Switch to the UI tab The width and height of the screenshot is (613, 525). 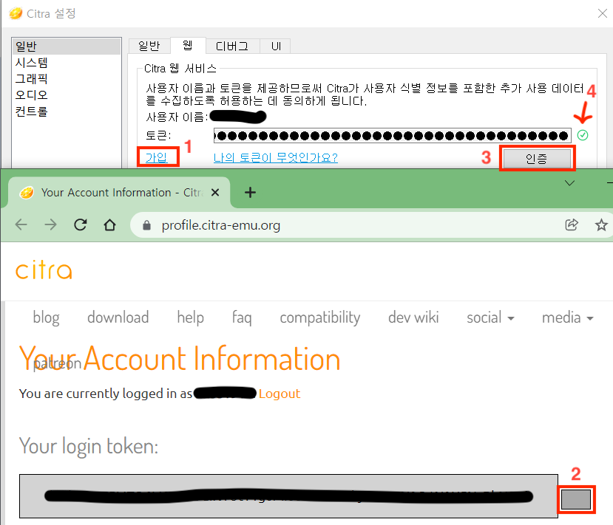276,46
